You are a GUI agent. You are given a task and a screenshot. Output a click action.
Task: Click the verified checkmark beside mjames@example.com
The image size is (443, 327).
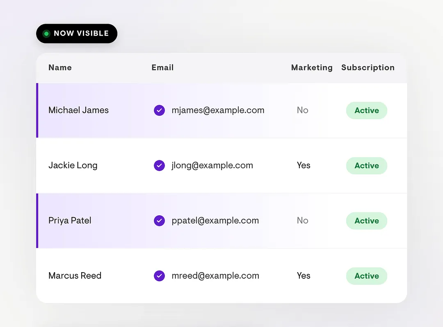click(159, 110)
